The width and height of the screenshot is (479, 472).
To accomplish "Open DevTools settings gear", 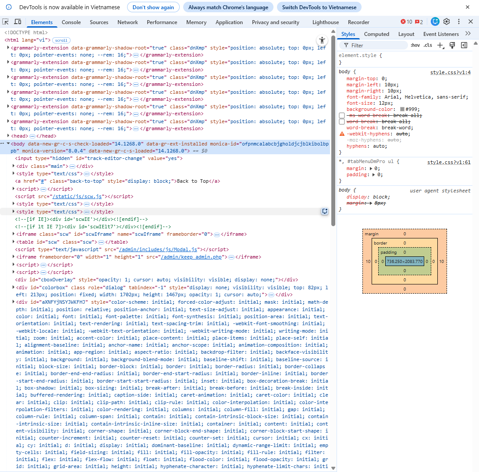I will click(447, 22).
